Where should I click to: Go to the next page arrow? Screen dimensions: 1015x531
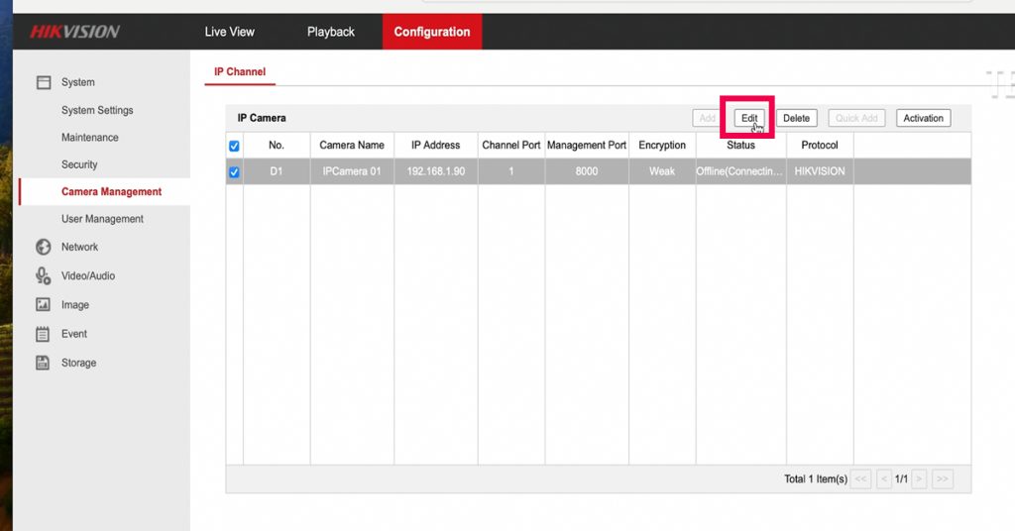[919, 479]
